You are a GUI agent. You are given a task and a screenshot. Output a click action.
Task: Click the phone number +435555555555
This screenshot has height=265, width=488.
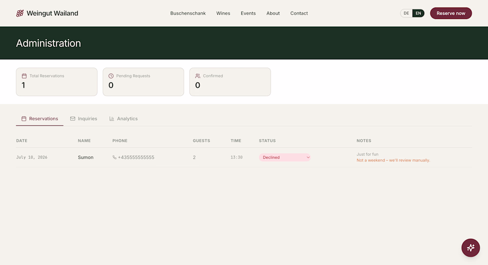coord(136,157)
